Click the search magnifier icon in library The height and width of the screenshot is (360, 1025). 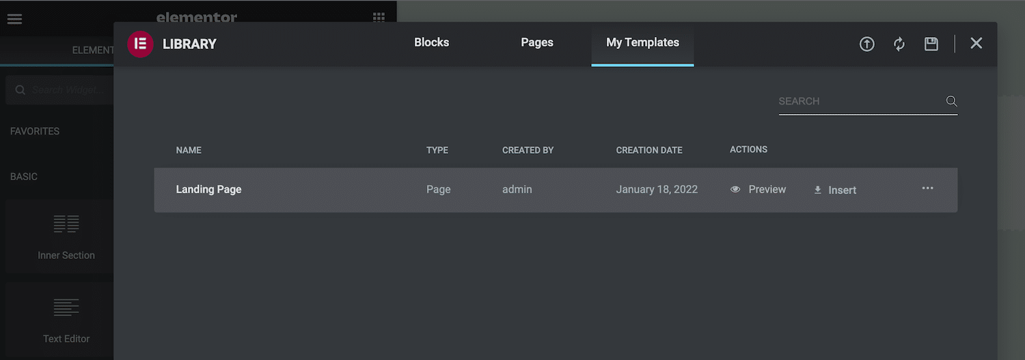[x=951, y=101]
